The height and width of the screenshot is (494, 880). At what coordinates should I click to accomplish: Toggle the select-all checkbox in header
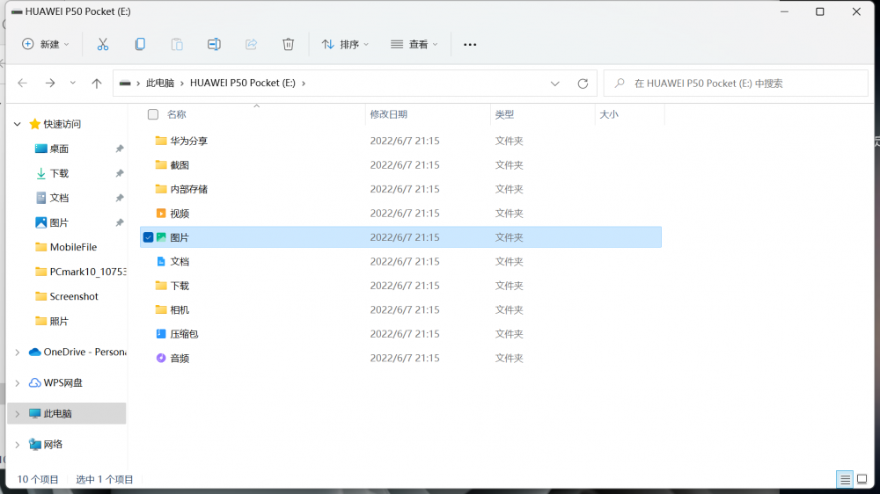click(x=152, y=114)
